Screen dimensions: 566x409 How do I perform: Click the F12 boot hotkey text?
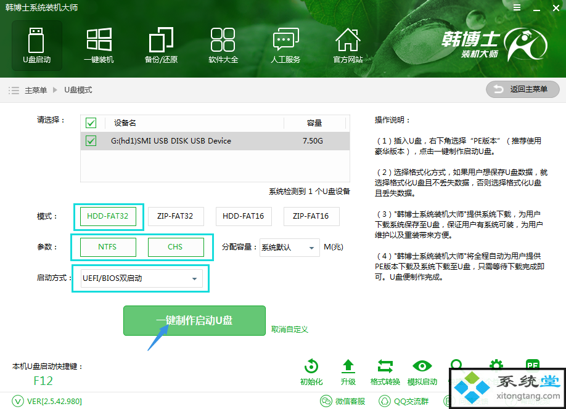click(43, 381)
